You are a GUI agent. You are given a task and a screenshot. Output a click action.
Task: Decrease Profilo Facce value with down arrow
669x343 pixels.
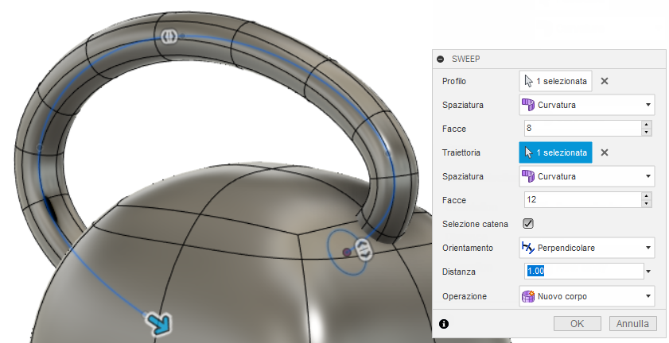click(x=647, y=133)
